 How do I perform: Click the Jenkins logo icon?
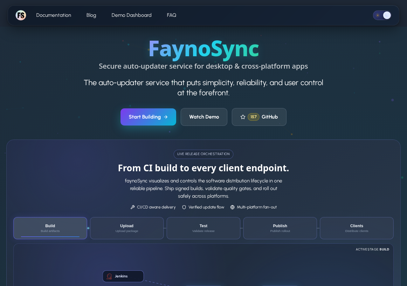[x=109, y=276]
